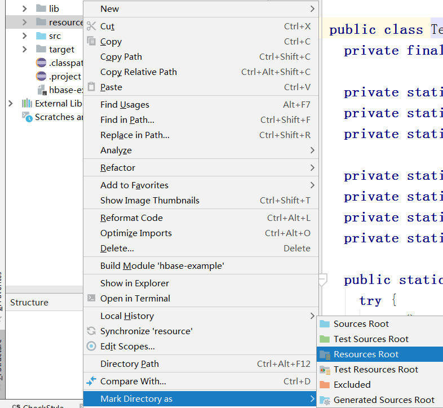Open the Refactor submenu
Viewport: 443px width, 408px height.
pos(118,168)
